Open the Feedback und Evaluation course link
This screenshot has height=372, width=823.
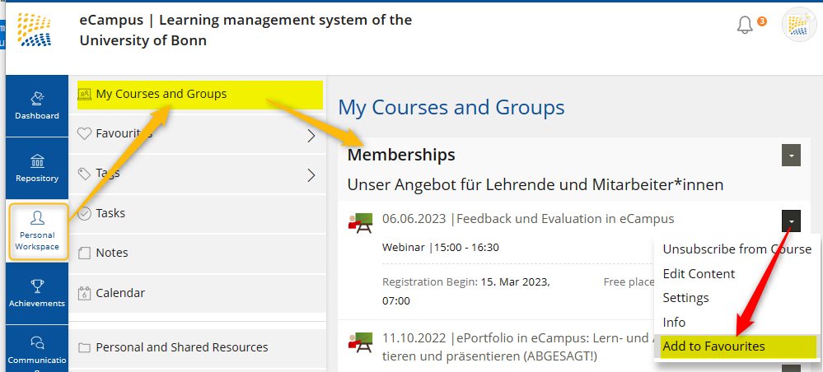point(528,219)
